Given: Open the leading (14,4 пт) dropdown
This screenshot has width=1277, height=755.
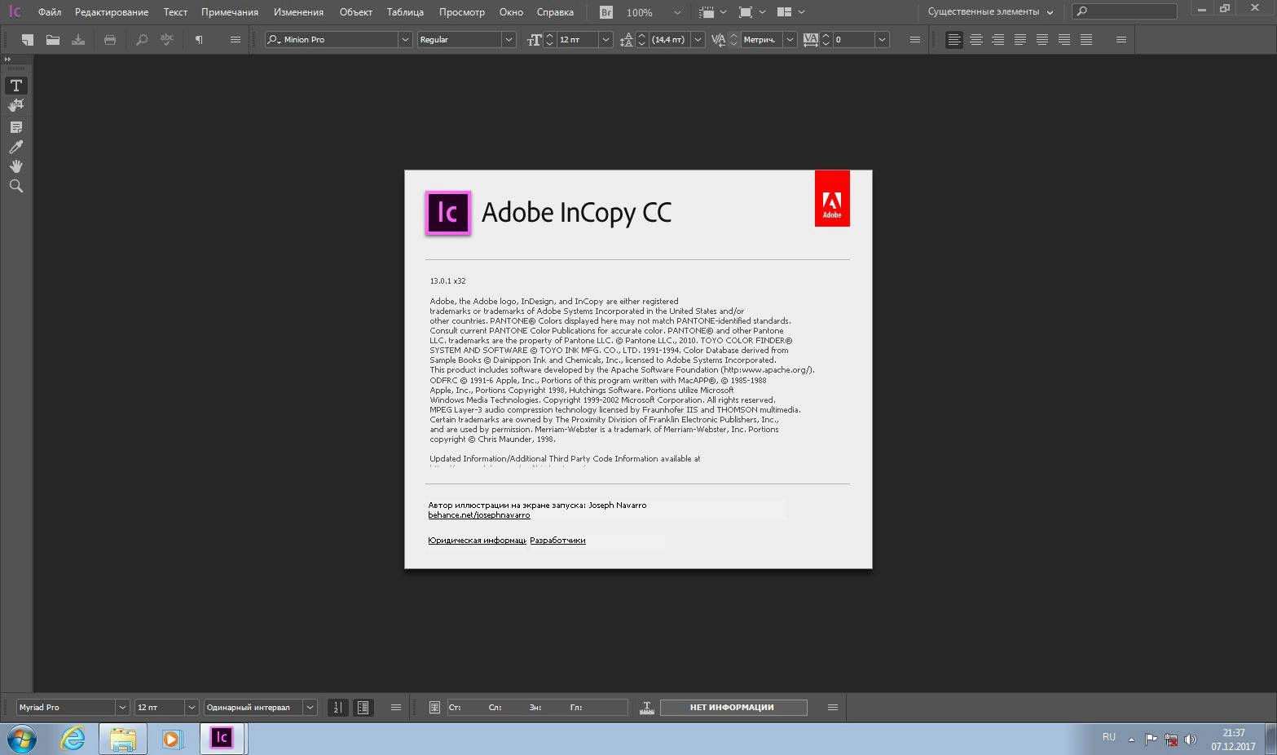Looking at the screenshot, I should click(x=698, y=39).
